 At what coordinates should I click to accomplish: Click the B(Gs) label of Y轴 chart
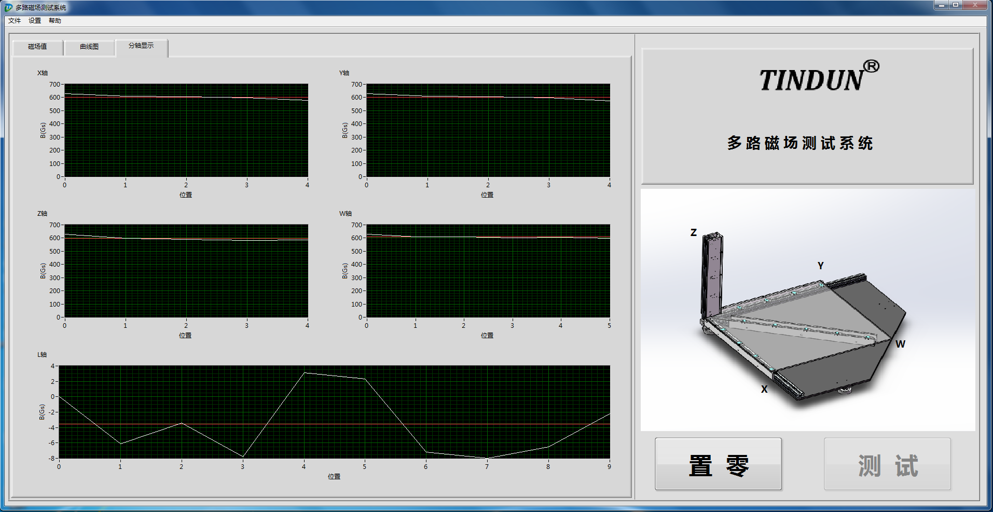point(345,130)
